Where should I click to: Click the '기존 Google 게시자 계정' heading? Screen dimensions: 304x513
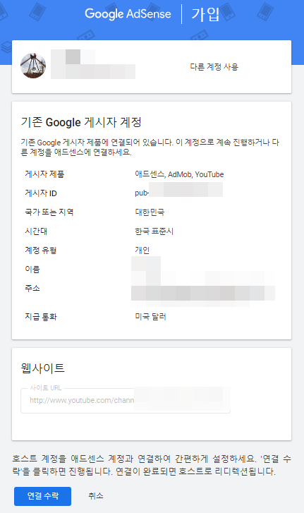coord(81,122)
